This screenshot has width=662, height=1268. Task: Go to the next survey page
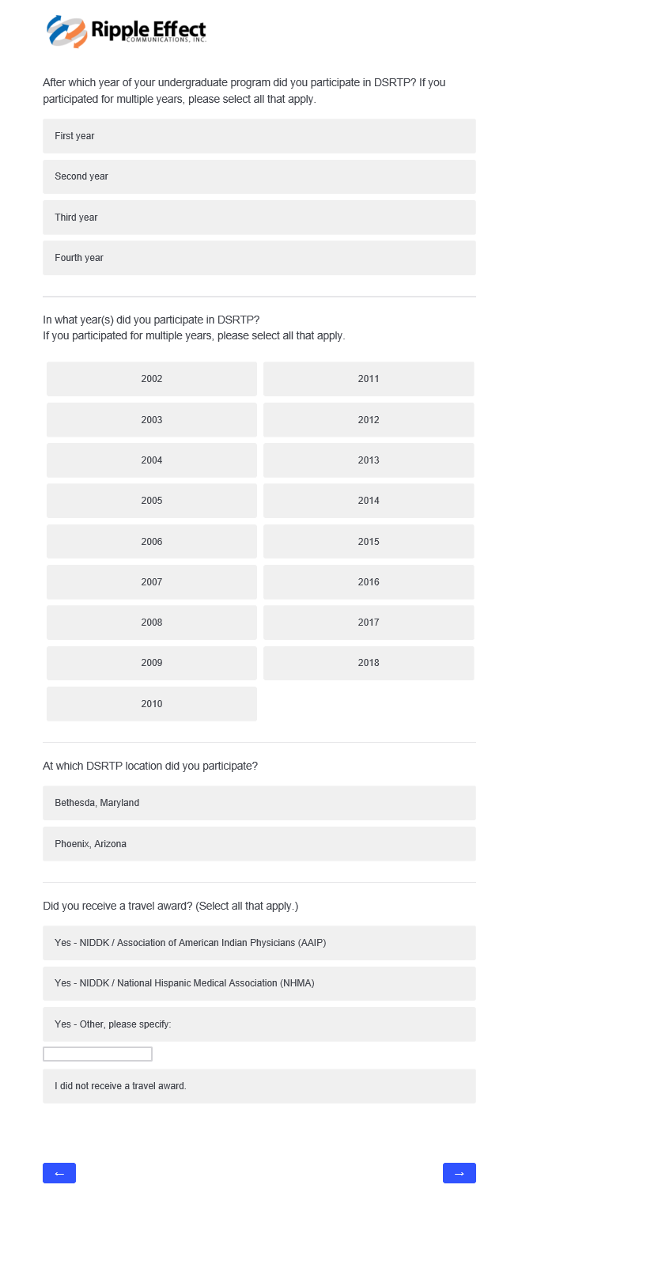tap(459, 1173)
